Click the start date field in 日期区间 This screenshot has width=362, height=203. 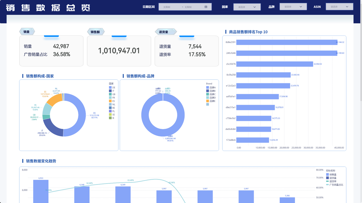click(x=170, y=7)
